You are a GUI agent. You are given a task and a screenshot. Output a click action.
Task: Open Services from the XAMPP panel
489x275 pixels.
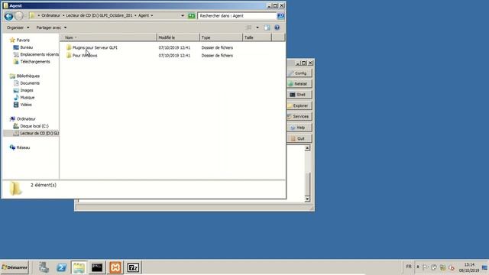point(300,116)
